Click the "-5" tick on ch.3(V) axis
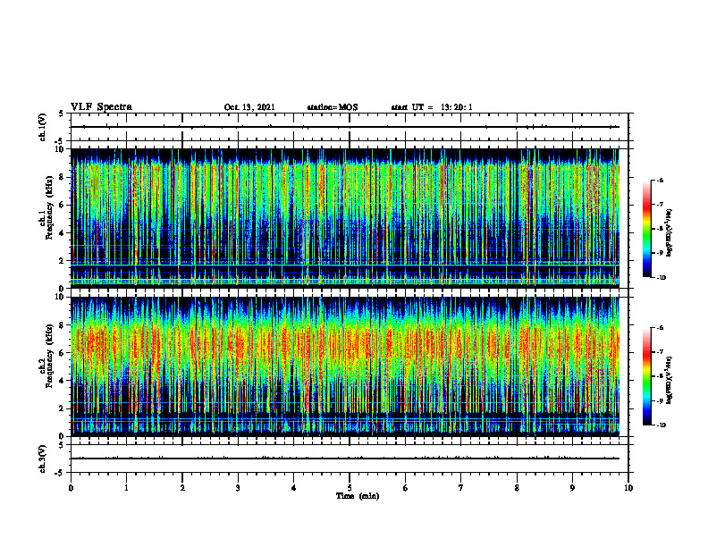 [61, 473]
